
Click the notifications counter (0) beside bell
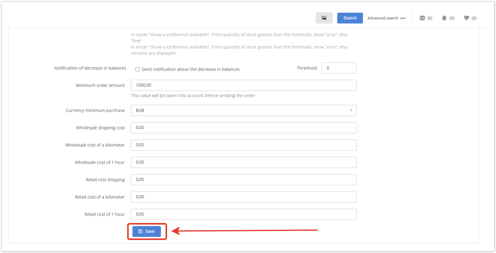pyautogui.click(x=452, y=18)
